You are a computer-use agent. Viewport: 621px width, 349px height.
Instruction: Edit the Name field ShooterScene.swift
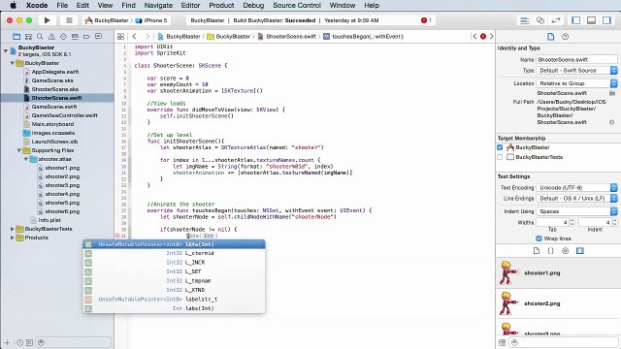click(576, 59)
